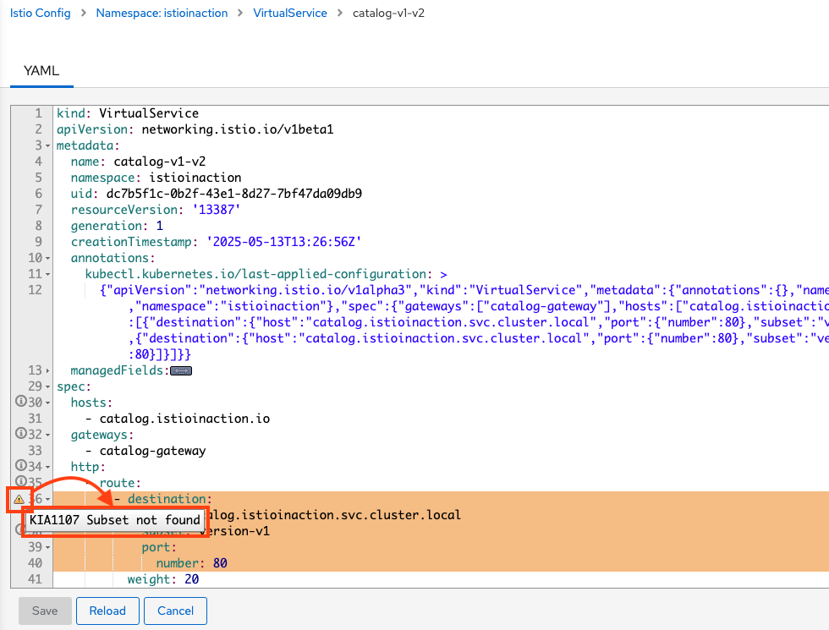
Task: Click the 'kind: VirtualService' line
Action: tap(128, 113)
